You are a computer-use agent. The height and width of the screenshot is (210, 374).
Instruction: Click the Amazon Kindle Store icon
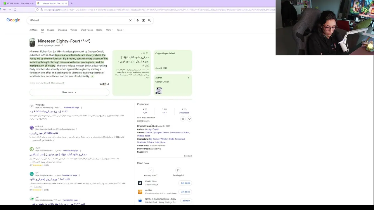[140, 183]
